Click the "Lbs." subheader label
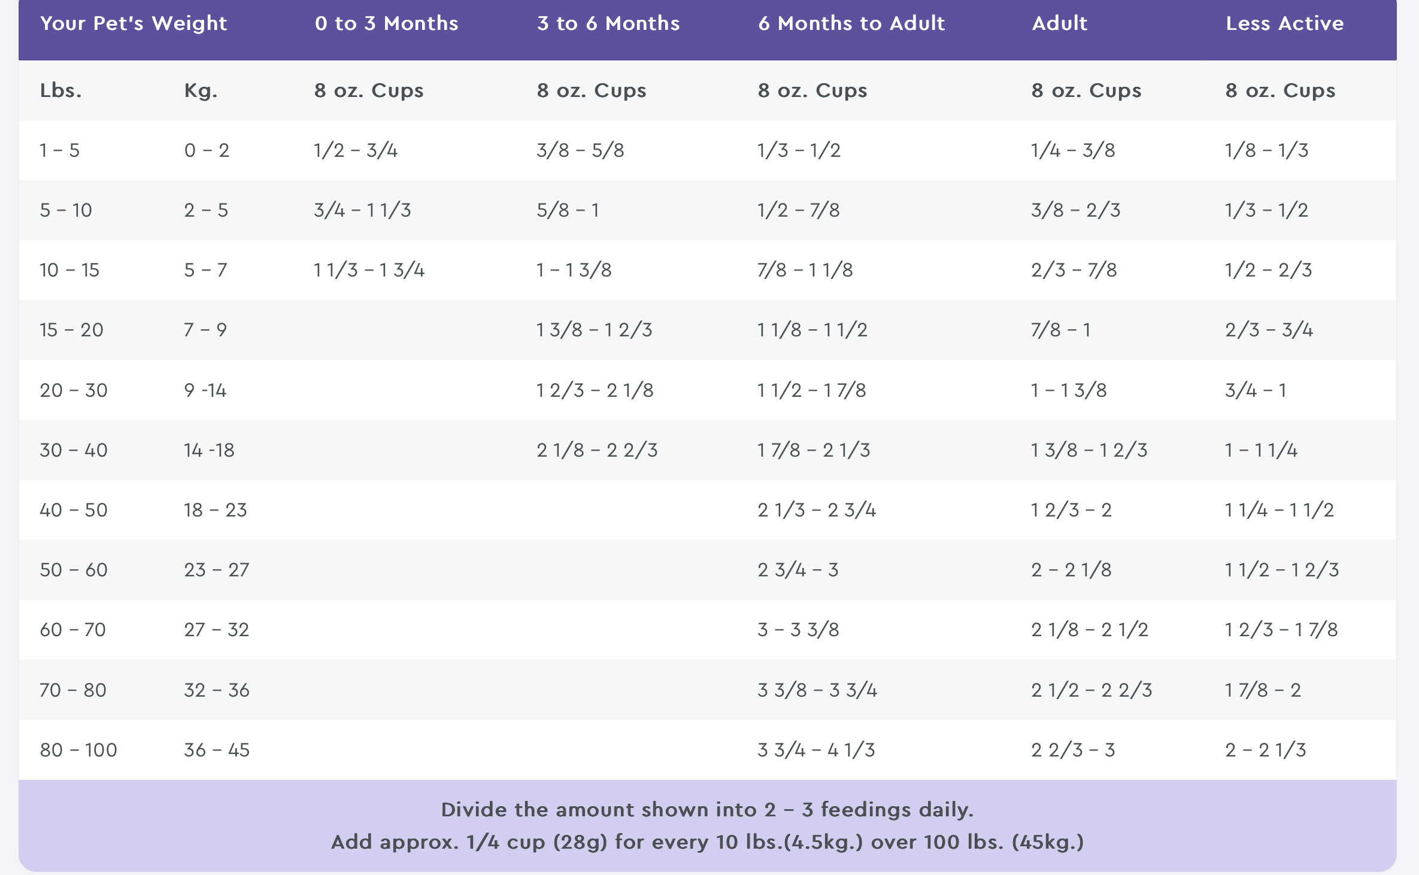Screen dimensions: 1419x875 point(60,90)
